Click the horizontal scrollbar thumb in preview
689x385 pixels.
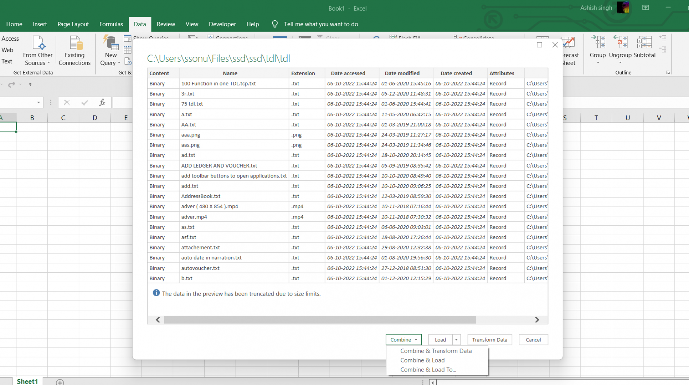pos(320,320)
